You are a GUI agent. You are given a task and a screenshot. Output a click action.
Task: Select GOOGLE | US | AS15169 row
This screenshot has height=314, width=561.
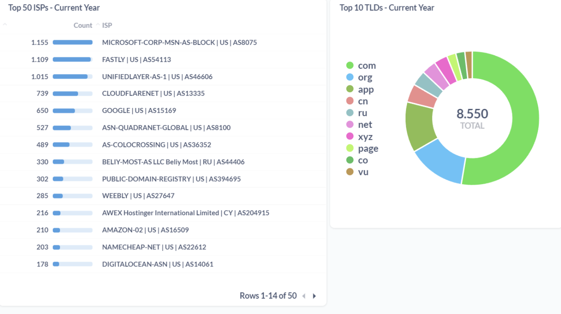(x=163, y=111)
